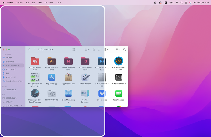Click the leftmost menu bar status icon

coord(155,2)
